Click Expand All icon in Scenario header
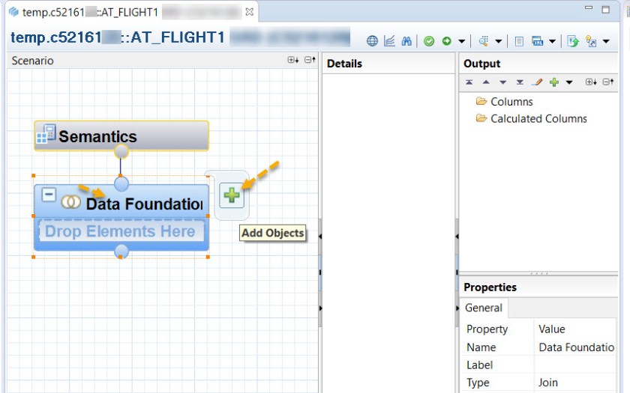The image size is (630, 393). pyautogui.click(x=293, y=60)
